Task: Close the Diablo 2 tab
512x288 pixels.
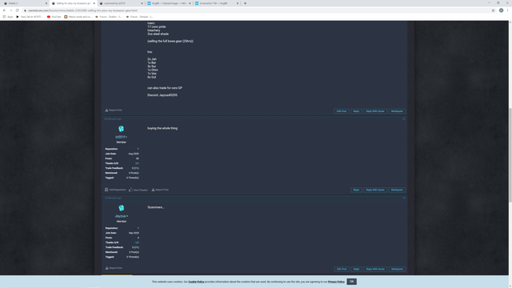Action: pos(46,3)
